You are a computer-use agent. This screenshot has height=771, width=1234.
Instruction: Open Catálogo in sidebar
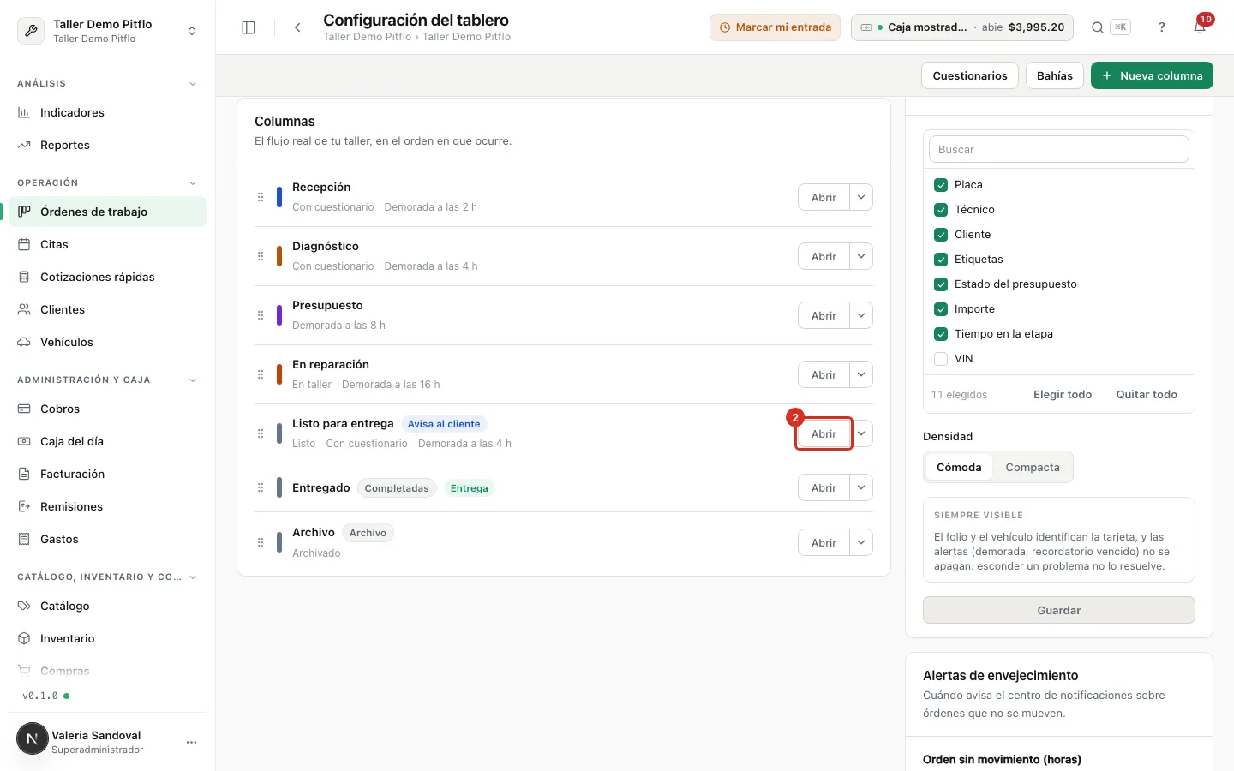click(x=107, y=606)
